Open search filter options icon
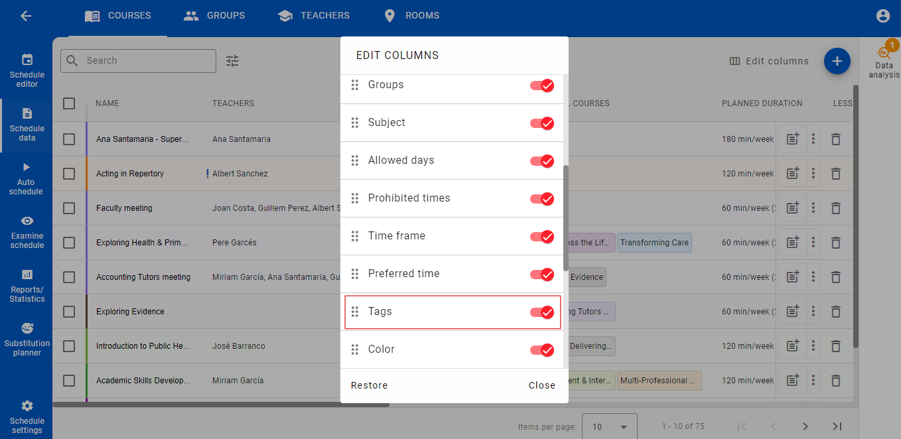901x439 pixels. point(232,61)
